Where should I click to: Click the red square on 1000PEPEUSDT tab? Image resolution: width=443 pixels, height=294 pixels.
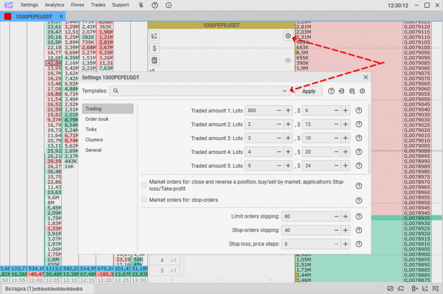tap(8, 16)
